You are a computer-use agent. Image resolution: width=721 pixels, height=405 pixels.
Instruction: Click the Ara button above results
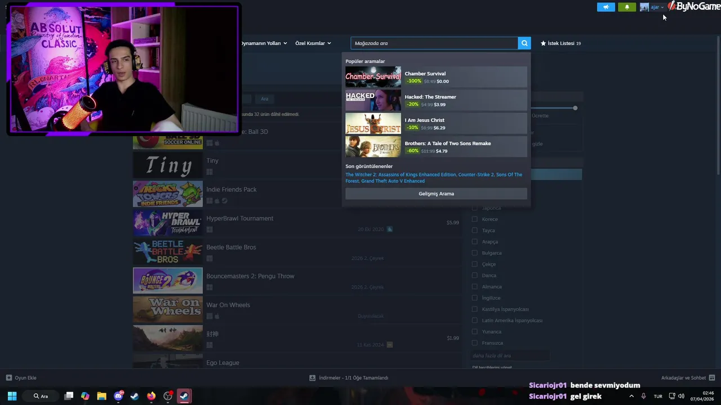click(265, 99)
